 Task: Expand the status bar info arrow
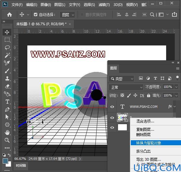80,159
